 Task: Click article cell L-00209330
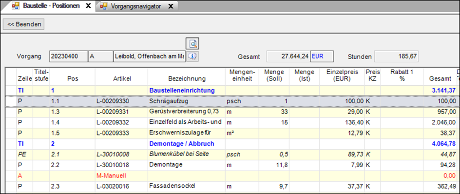point(121,101)
